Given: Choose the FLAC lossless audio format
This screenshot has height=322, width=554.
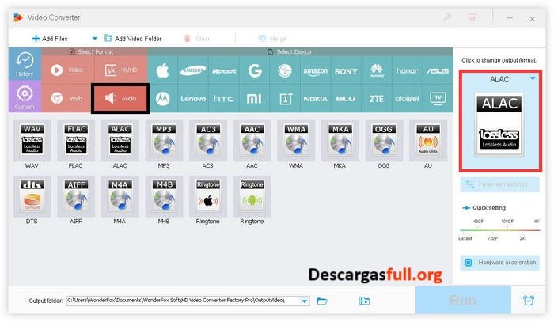Looking at the screenshot, I should click(76, 141).
